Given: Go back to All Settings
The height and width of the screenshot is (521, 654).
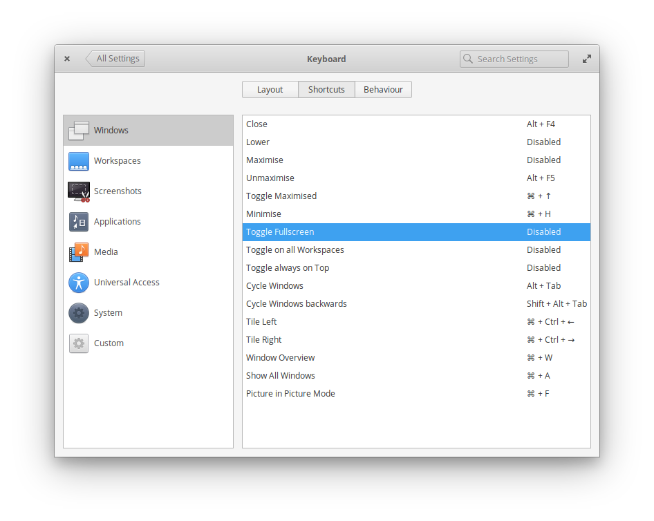Looking at the screenshot, I should (115, 59).
